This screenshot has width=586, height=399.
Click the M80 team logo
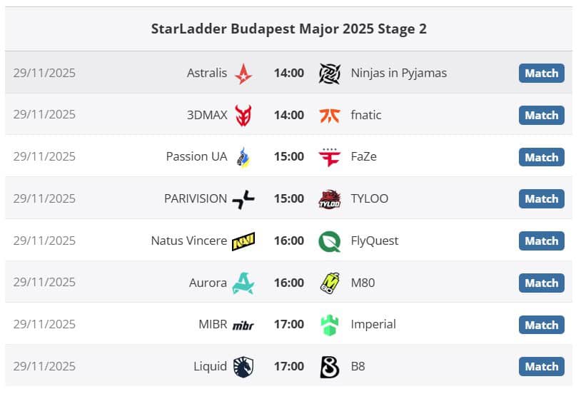[330, 283]
